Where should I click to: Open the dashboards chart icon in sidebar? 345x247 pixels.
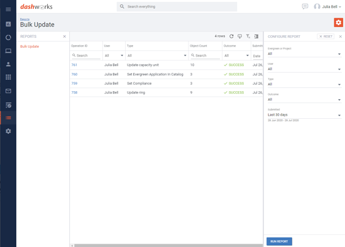8,24
